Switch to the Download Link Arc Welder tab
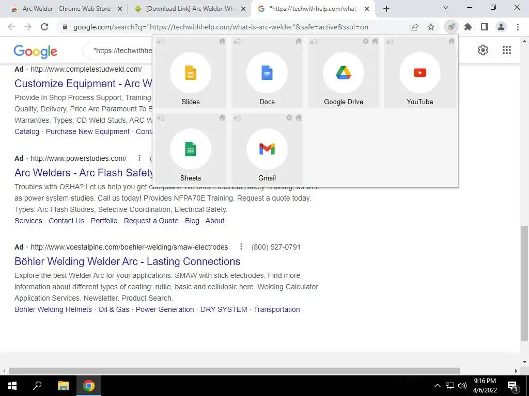The height and width of the screenshot is (396, 529). (x=191, y=9)
